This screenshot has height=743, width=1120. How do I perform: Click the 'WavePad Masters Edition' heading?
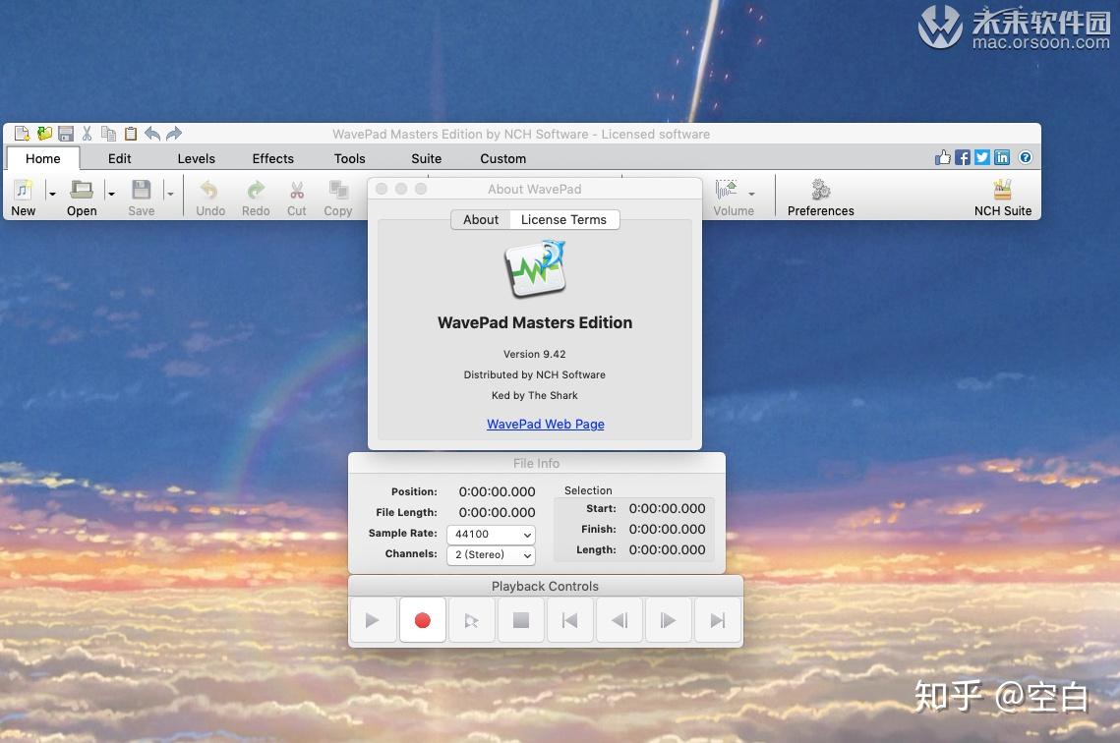tap(535, 322)
